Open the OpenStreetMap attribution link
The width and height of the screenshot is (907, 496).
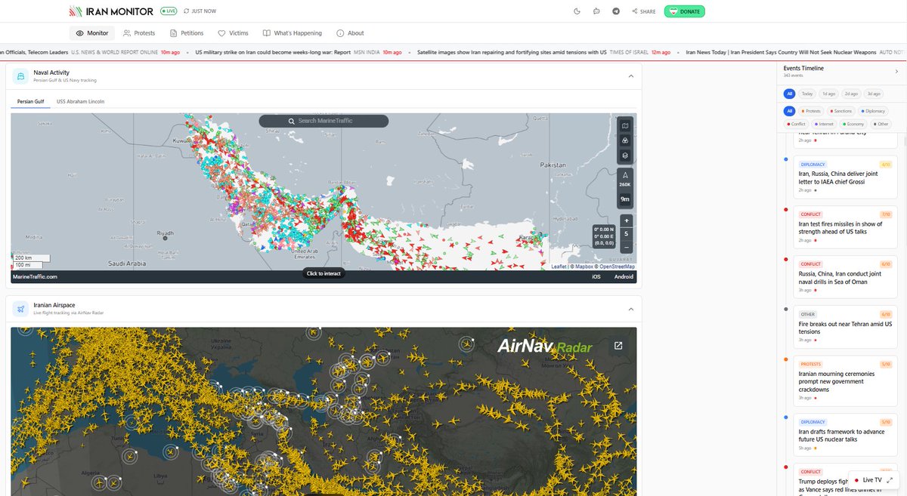click(615, 266)
